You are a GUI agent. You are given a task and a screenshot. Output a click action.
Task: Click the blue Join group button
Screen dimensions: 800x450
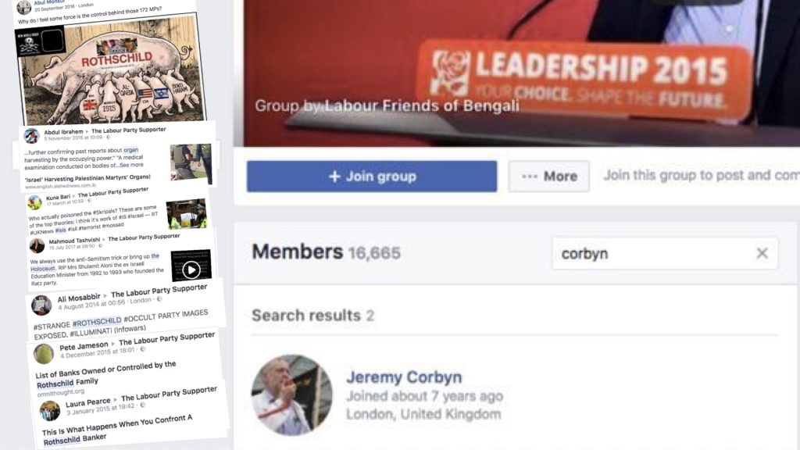(371, 177)
